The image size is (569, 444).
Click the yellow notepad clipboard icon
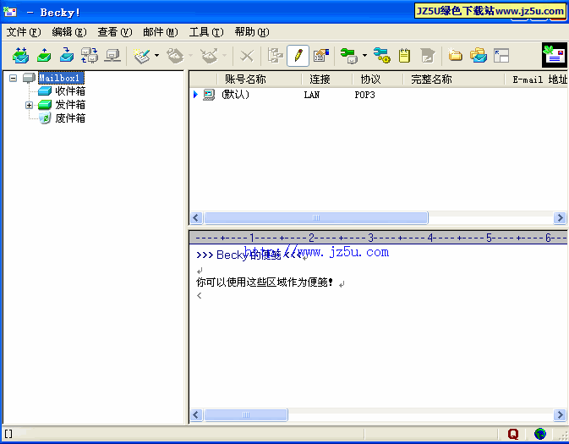(x=405, y=56)
